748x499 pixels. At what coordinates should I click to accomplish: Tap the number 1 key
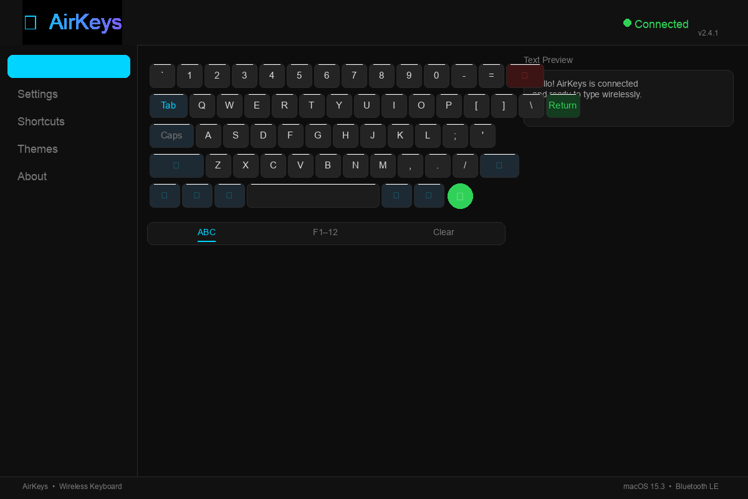(x=189, y=75)
